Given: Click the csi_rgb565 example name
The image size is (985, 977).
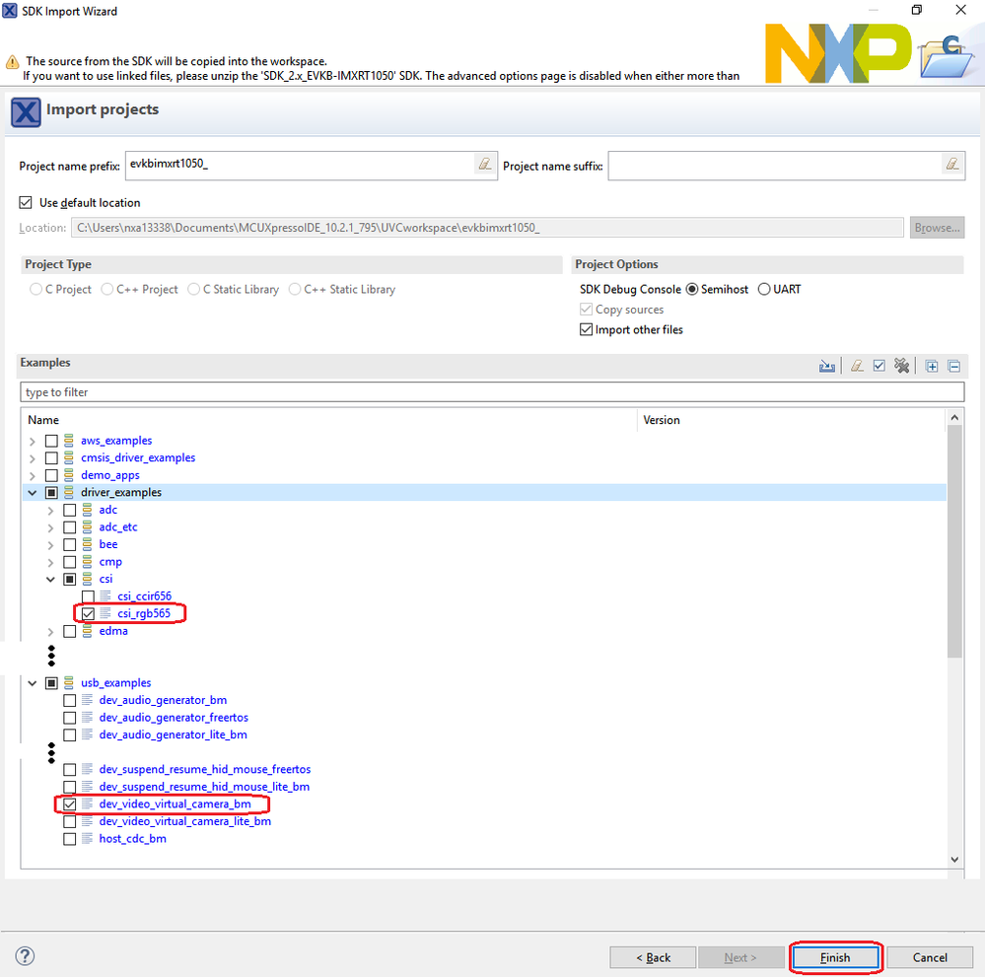Looking at the screenshot, I should 144,613.
